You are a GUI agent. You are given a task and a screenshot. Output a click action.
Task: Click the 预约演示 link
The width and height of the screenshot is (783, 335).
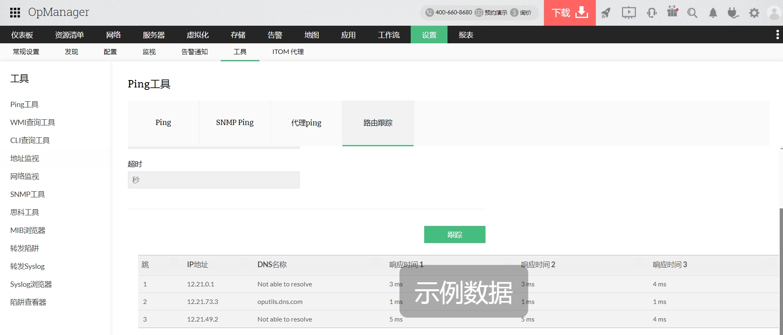[x=492, y=13]
